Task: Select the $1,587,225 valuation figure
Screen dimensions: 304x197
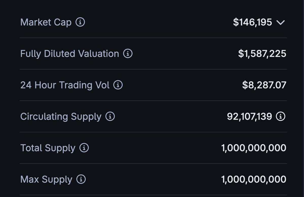Action: tap(262, 54)
